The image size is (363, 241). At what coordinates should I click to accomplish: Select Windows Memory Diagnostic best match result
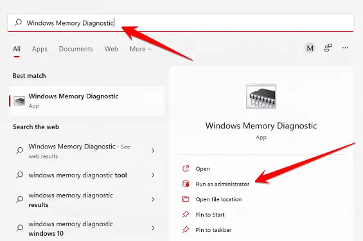87,101
